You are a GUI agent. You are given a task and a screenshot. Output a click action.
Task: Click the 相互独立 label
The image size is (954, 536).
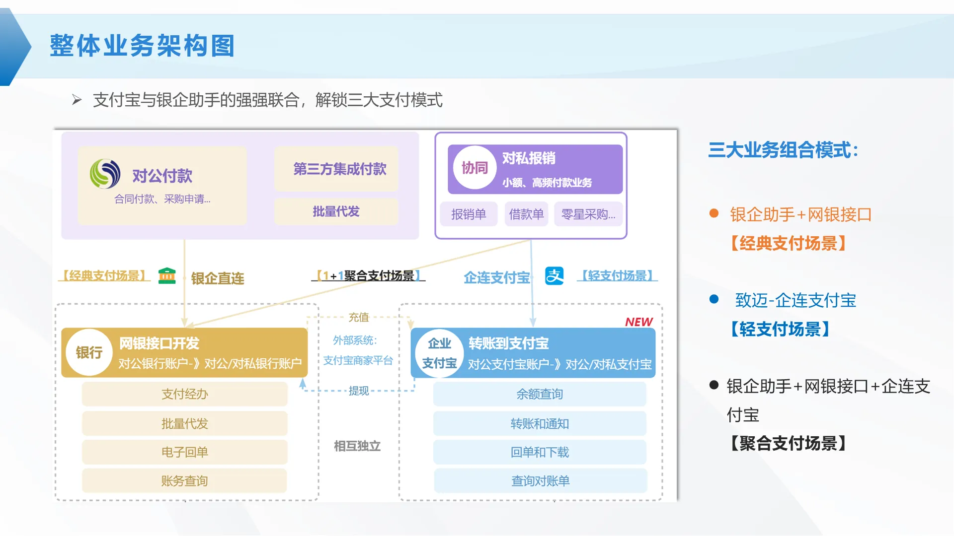pyautogui.click(x=357, y=446)
